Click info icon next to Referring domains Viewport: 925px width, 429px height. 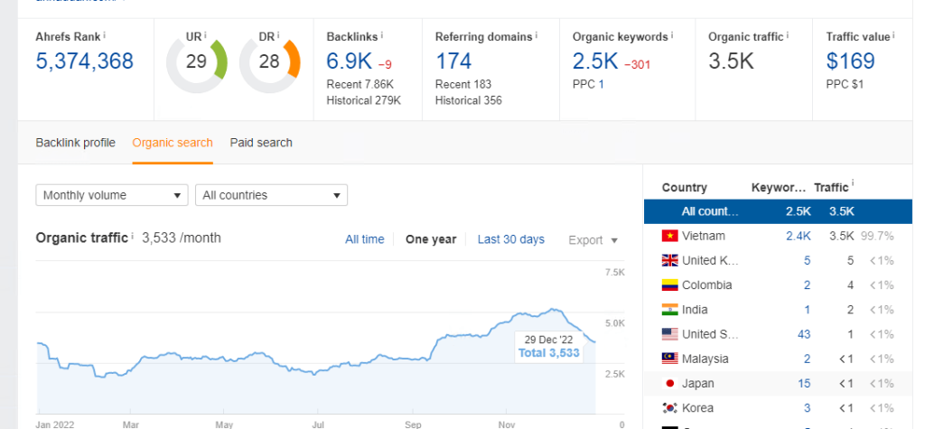(x=537, y=35)
